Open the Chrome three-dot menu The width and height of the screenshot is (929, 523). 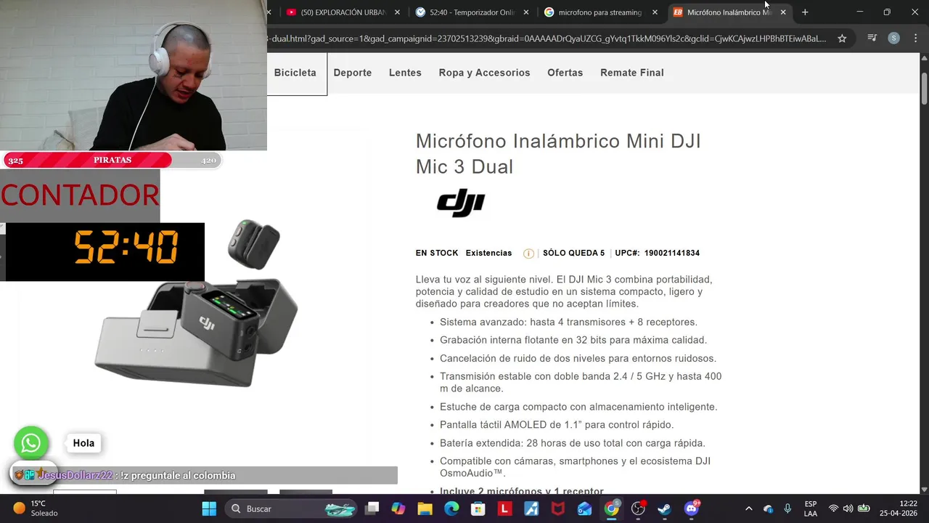[914, 38]
